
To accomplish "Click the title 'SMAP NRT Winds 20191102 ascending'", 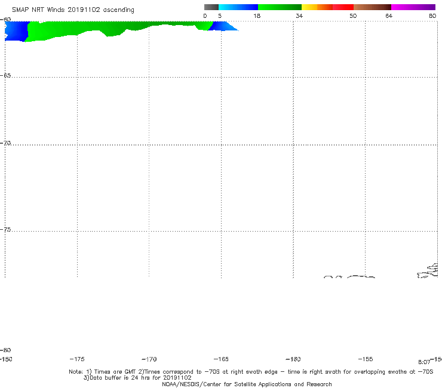I will click(73, 10).
